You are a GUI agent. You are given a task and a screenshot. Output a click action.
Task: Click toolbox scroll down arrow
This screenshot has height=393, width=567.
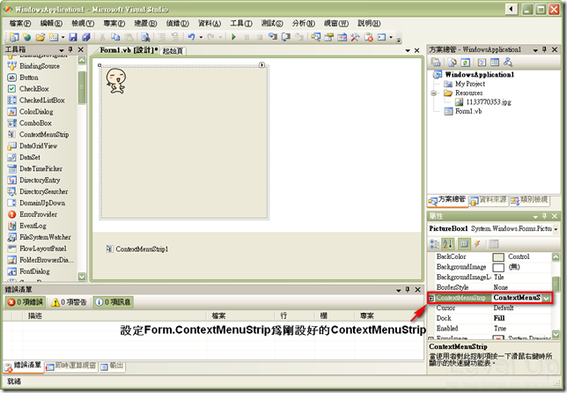pos(82,277)
